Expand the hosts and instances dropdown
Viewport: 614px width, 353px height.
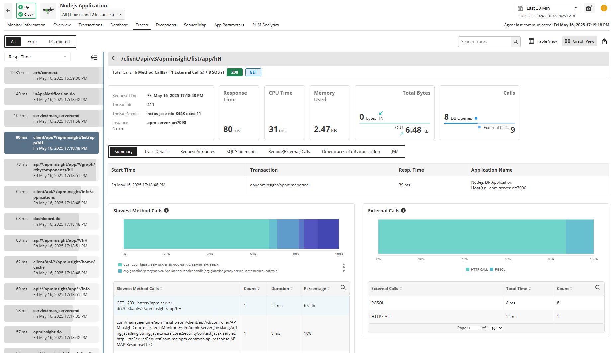[93, 15]
